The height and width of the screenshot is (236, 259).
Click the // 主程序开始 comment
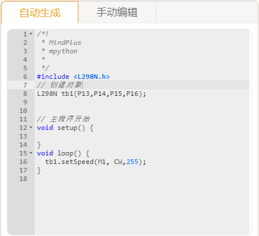click(63, 119)
